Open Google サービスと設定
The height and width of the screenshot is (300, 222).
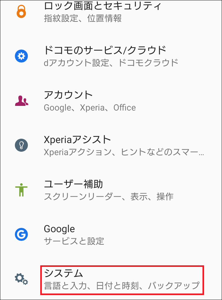[x=59, y=229]
